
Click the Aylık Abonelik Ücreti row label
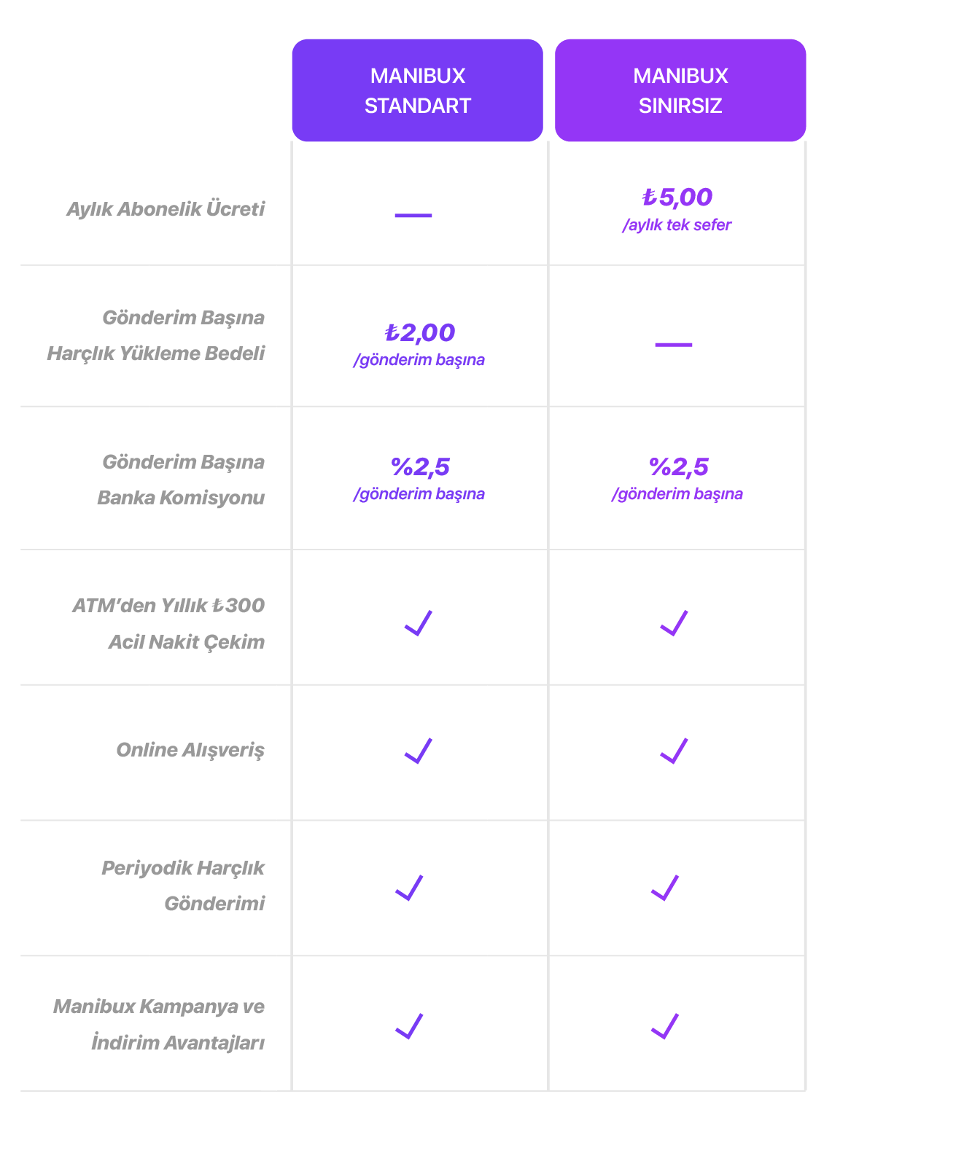pos(166,209)
